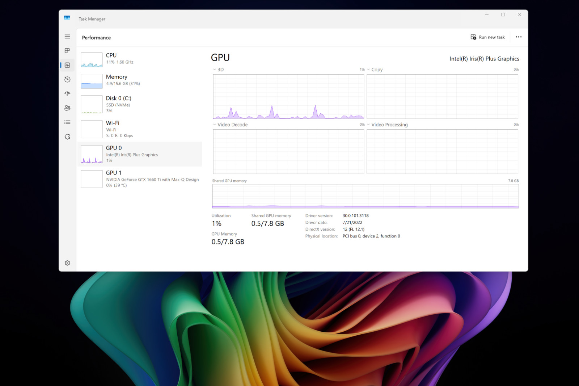The height and width of the screenshot is (386, 579).
Task: Select Wi-Fi performance item
Action: click(140, 129)
